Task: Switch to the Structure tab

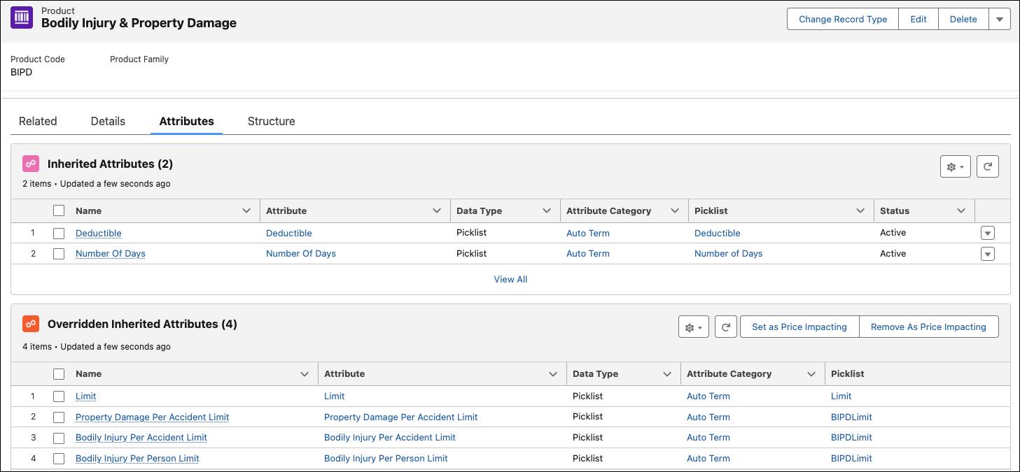Action: coord(271,121)
